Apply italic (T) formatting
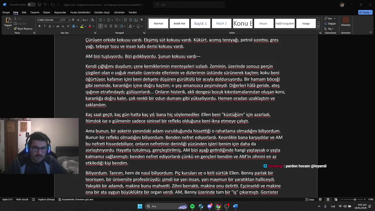 (x=45, y=26)
